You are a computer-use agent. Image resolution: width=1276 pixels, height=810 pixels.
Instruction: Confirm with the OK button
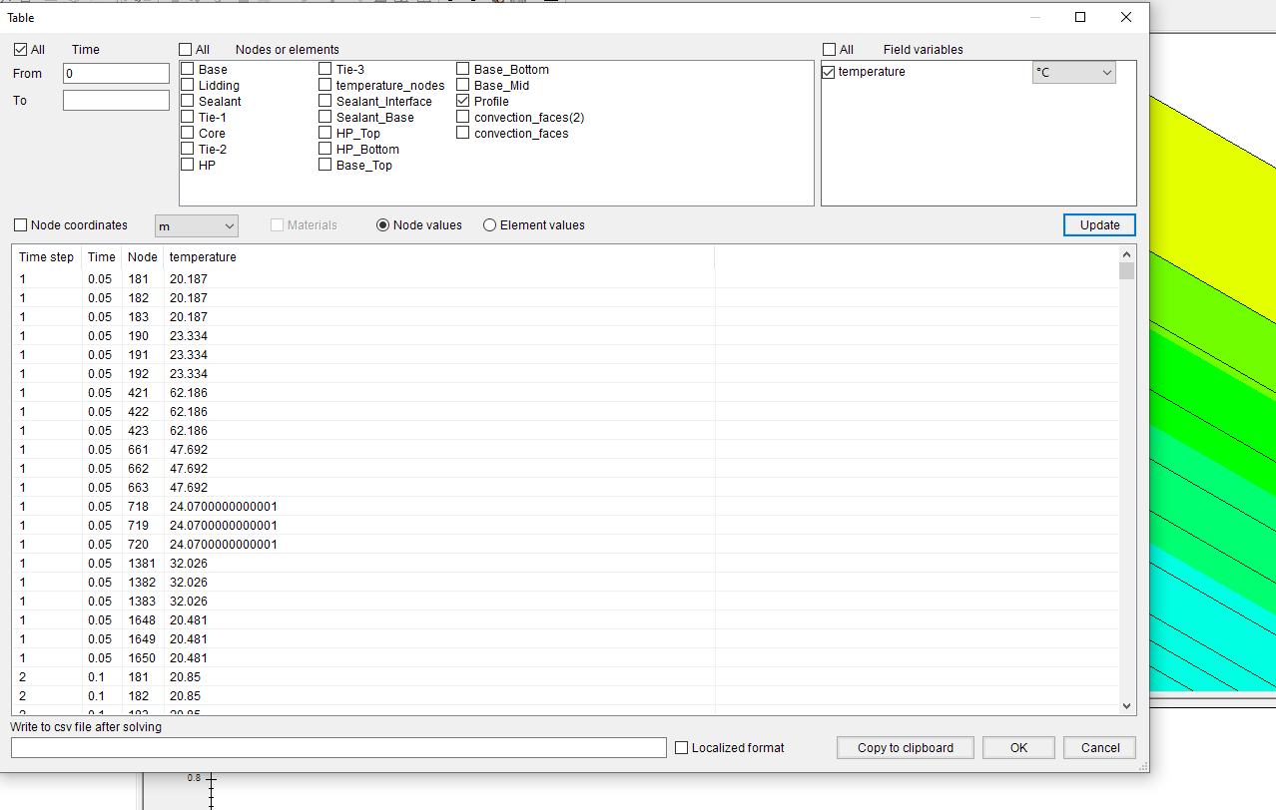[x=1018, y=747]
